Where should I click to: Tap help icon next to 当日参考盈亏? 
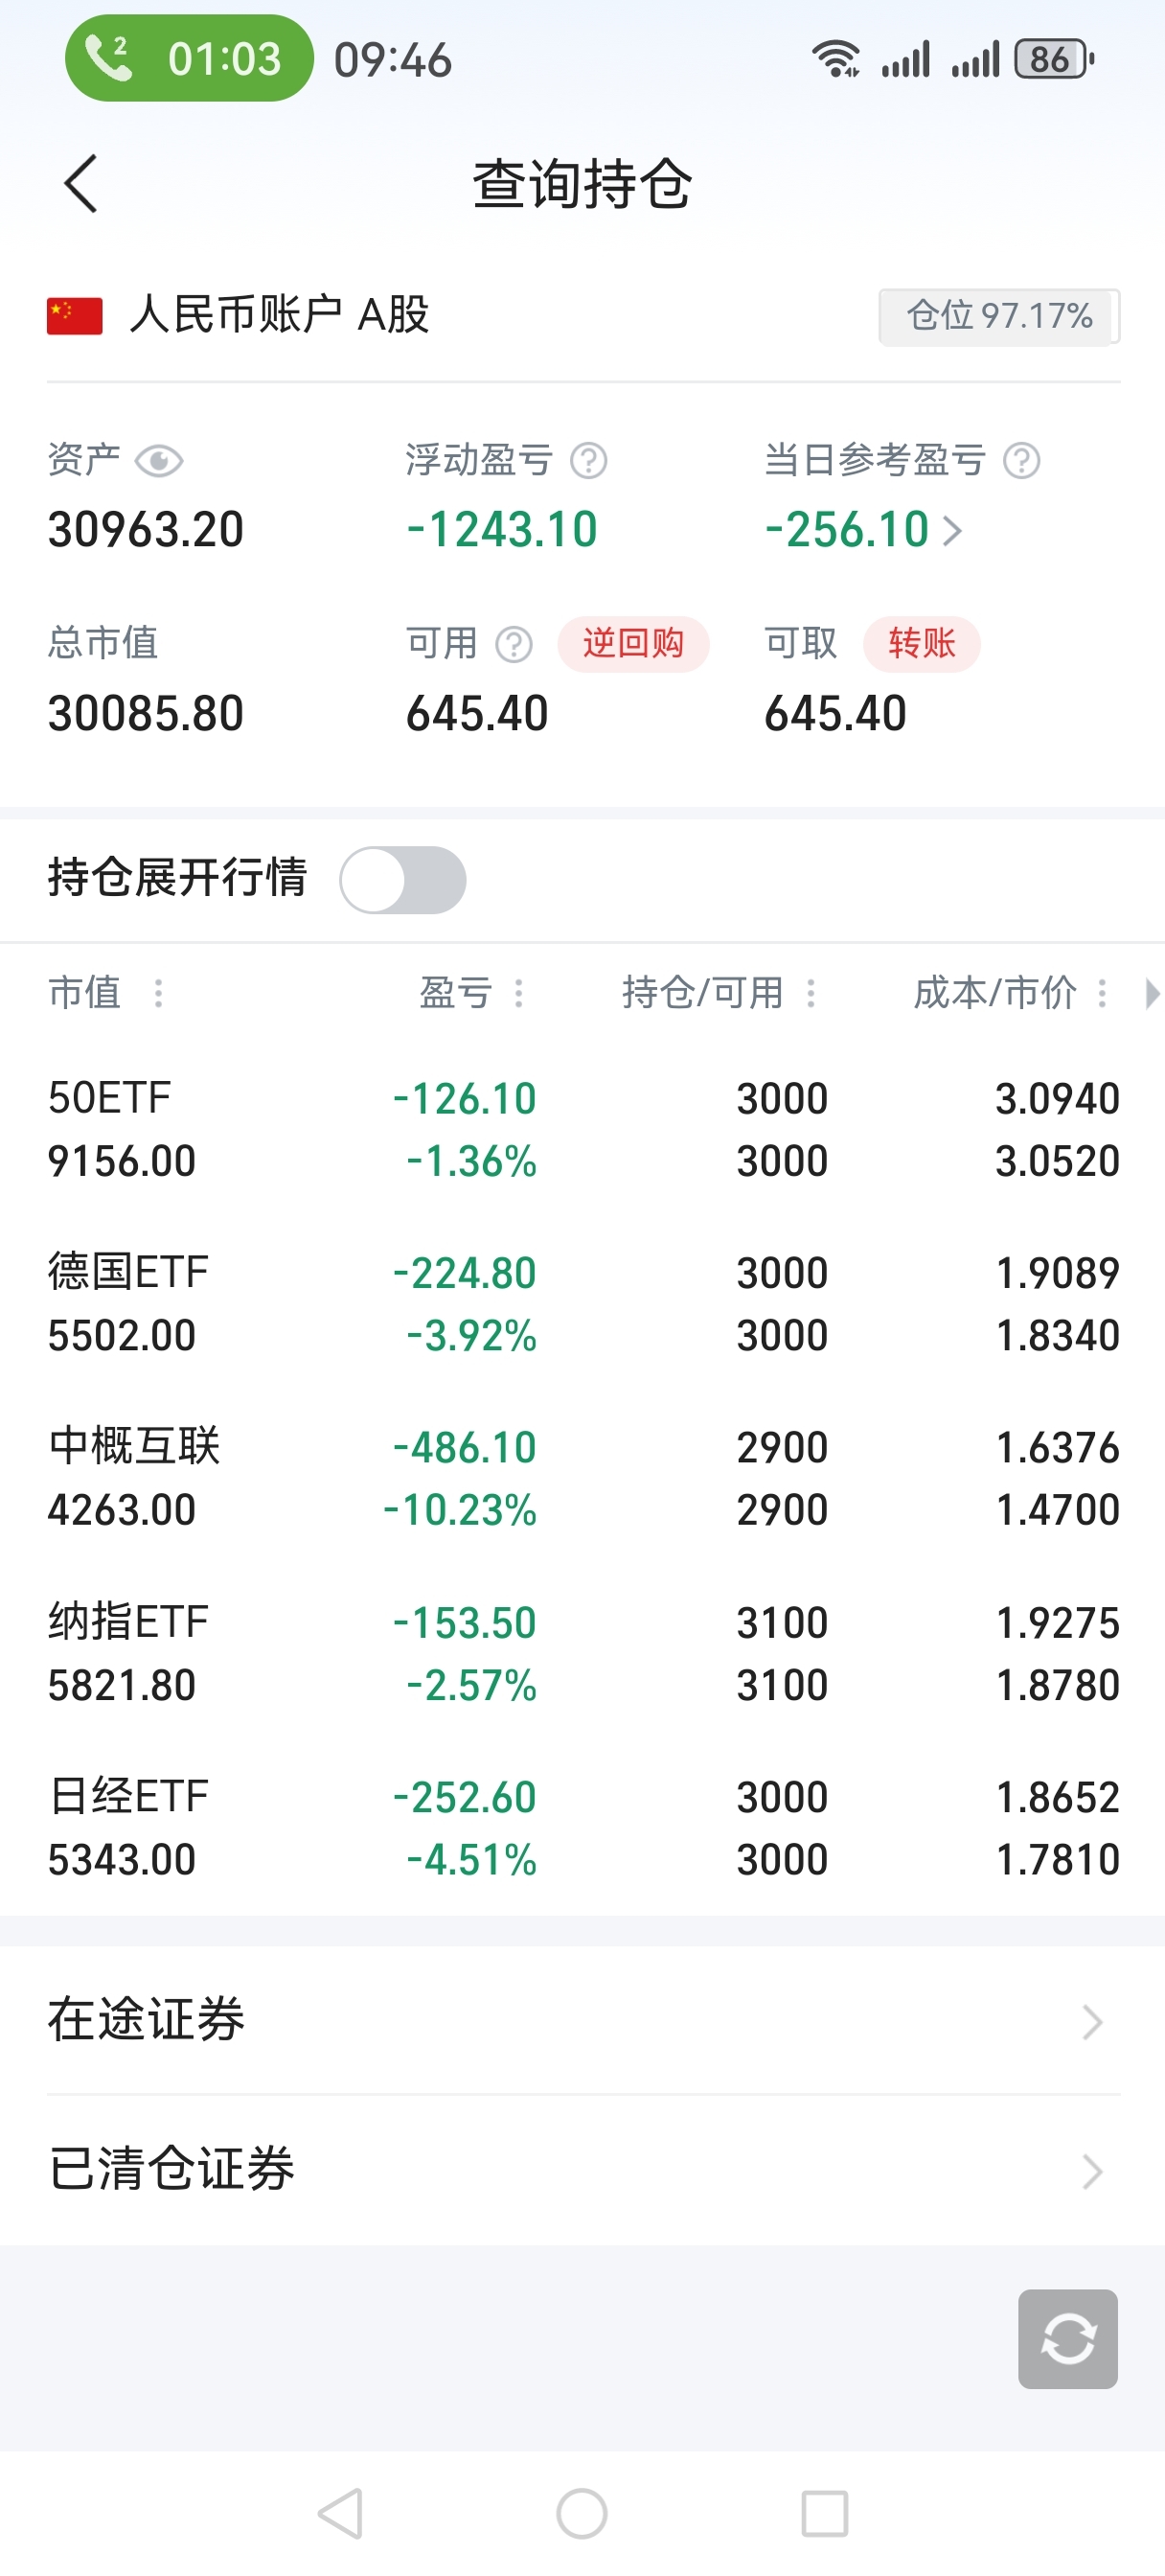click(1021, 461)
